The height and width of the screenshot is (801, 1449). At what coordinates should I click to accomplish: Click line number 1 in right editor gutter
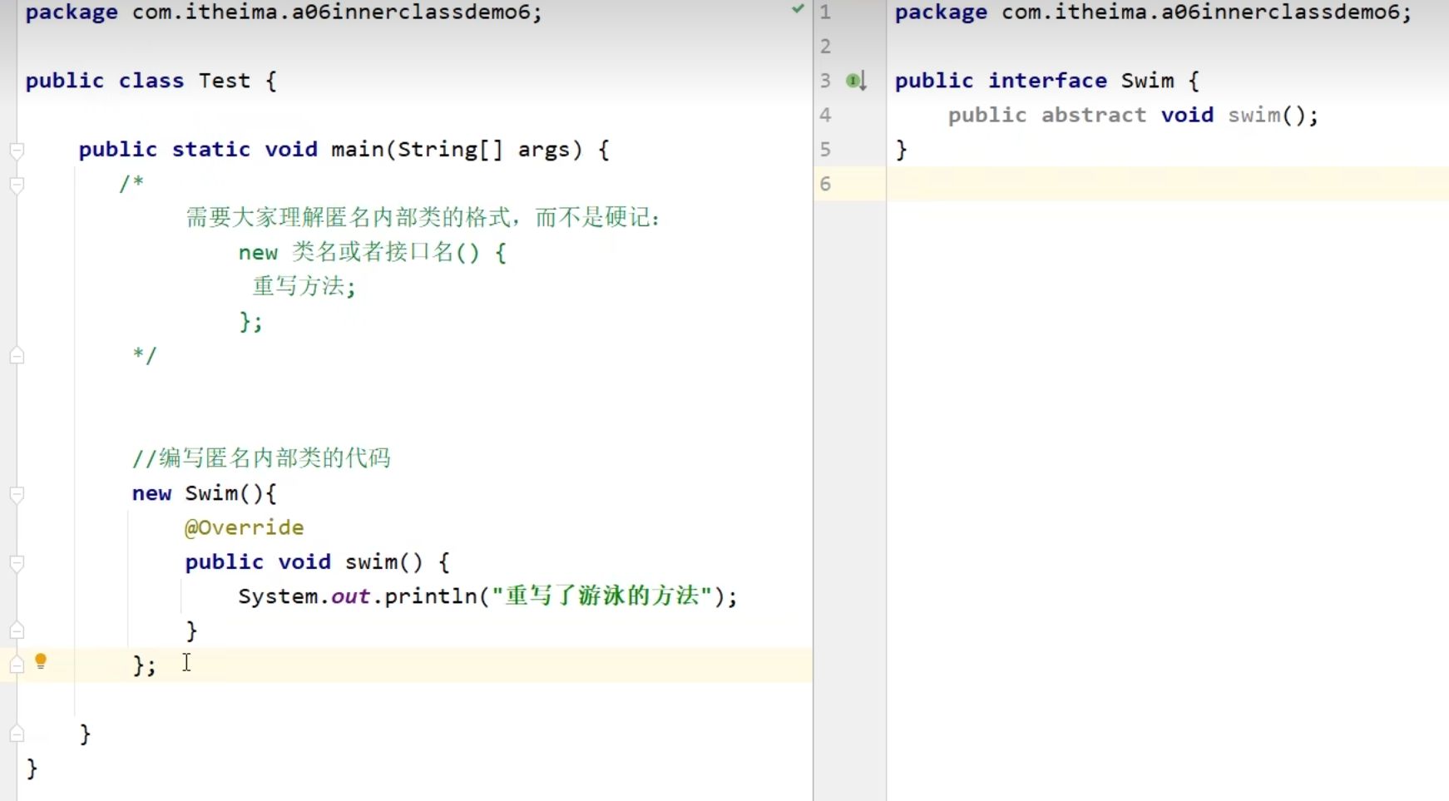tap(825, 12)
